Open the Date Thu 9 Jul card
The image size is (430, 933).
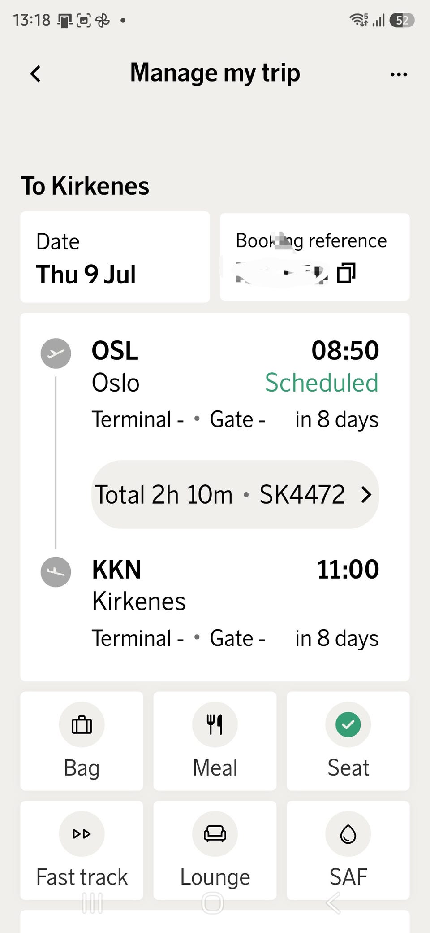[x=115, y=257]
